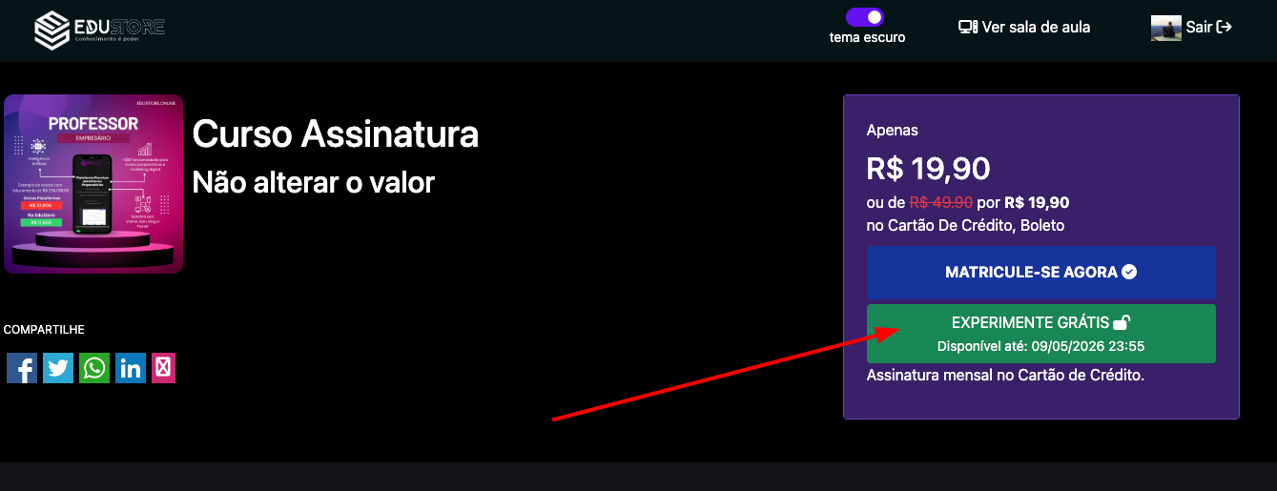Image resolution: width=1277 pixels, height=491 pixels.
Task: Share the course on Twitter
Action: 58,368
